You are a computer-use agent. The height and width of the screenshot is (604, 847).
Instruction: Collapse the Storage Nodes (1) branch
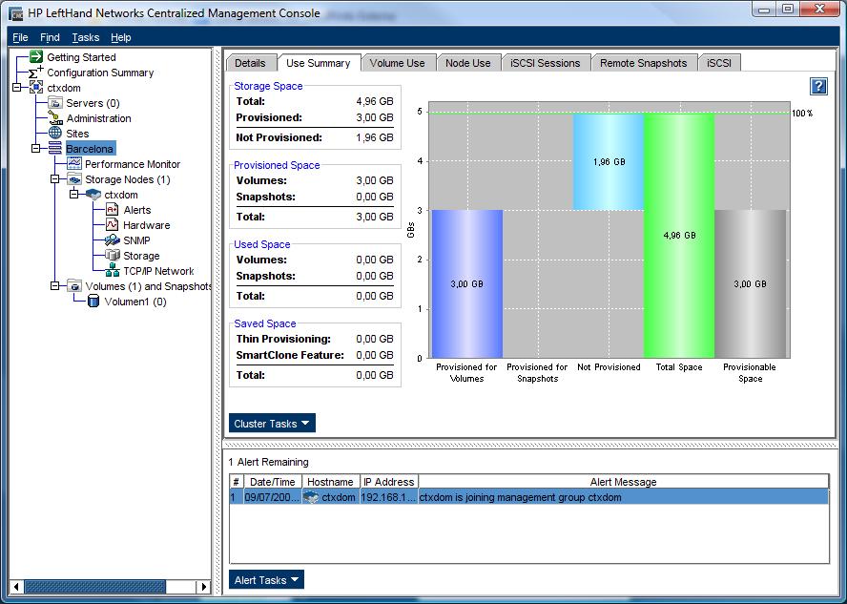(x=54, y=178)
